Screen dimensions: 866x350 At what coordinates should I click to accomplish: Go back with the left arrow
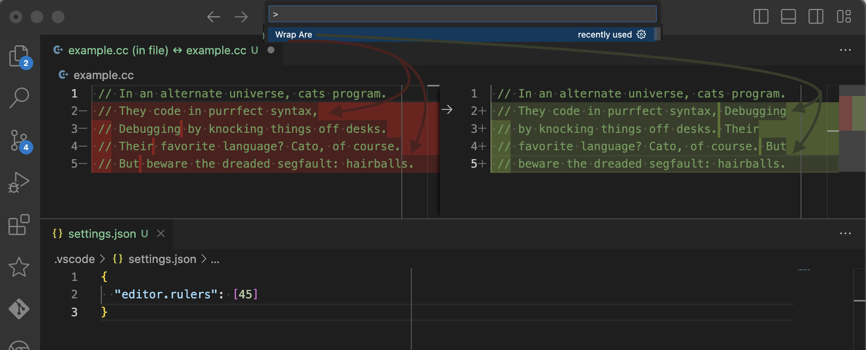point(214,17)
